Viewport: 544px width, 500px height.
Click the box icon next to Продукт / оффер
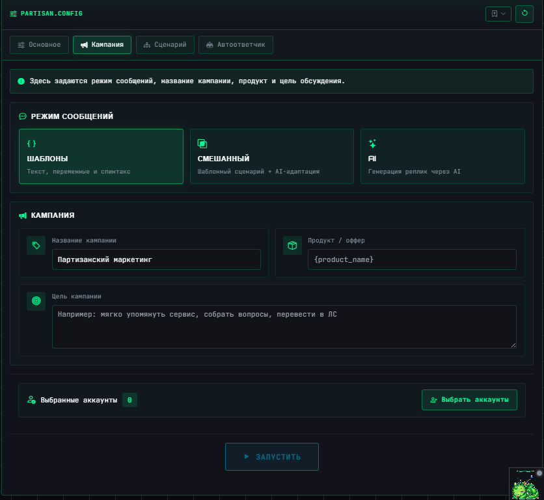[292, 246]
